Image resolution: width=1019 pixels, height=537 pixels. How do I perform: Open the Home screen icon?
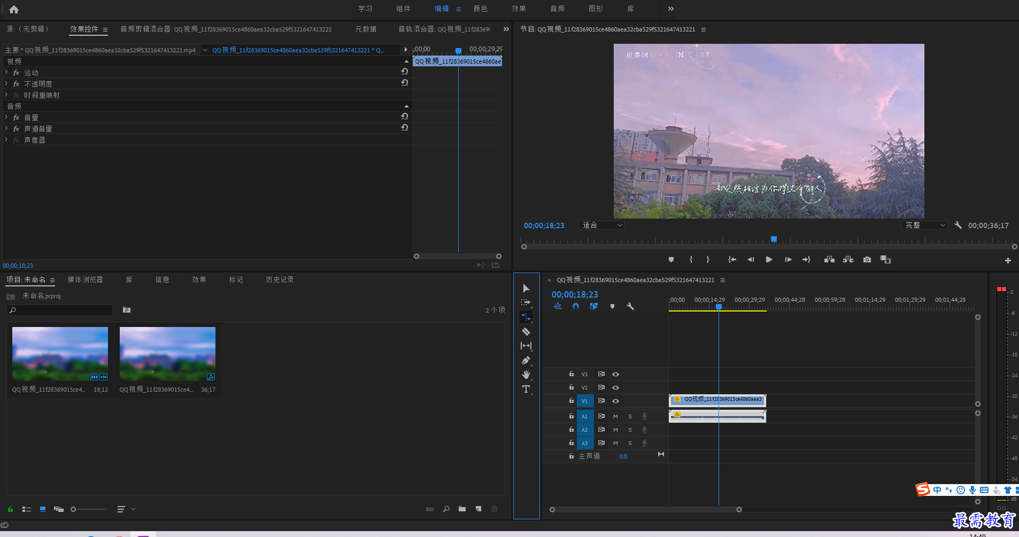14,9
